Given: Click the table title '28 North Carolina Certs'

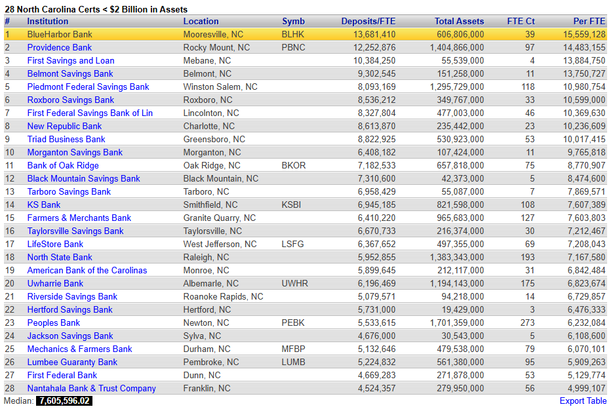Looking at the screenshot, I should pos(96,9).
